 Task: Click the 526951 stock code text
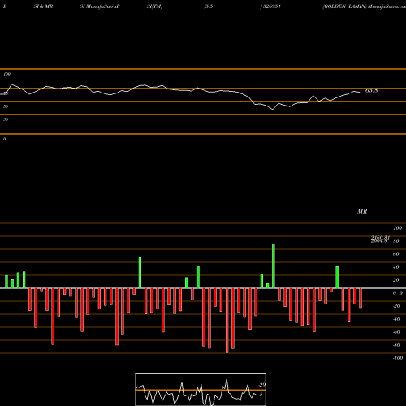(271, 6)
